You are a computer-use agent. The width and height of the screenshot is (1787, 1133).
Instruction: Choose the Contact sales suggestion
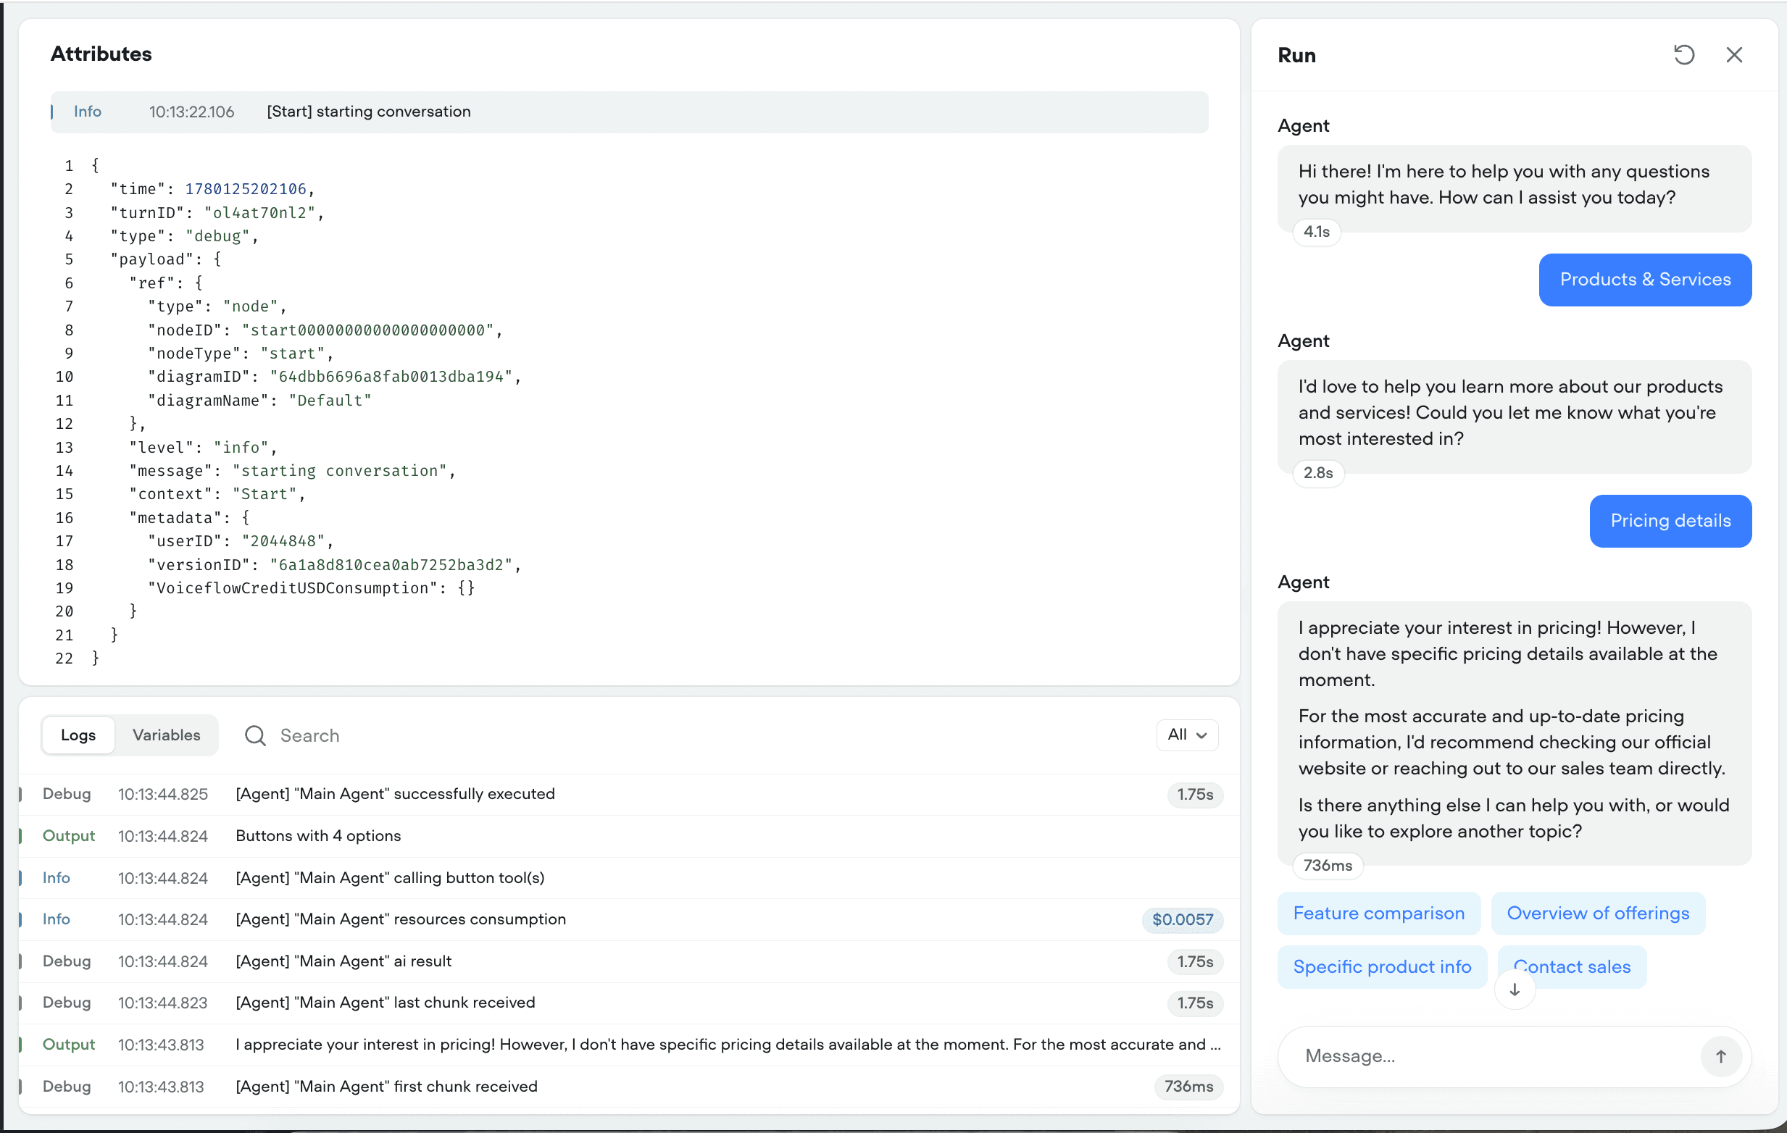point(1573,967)
